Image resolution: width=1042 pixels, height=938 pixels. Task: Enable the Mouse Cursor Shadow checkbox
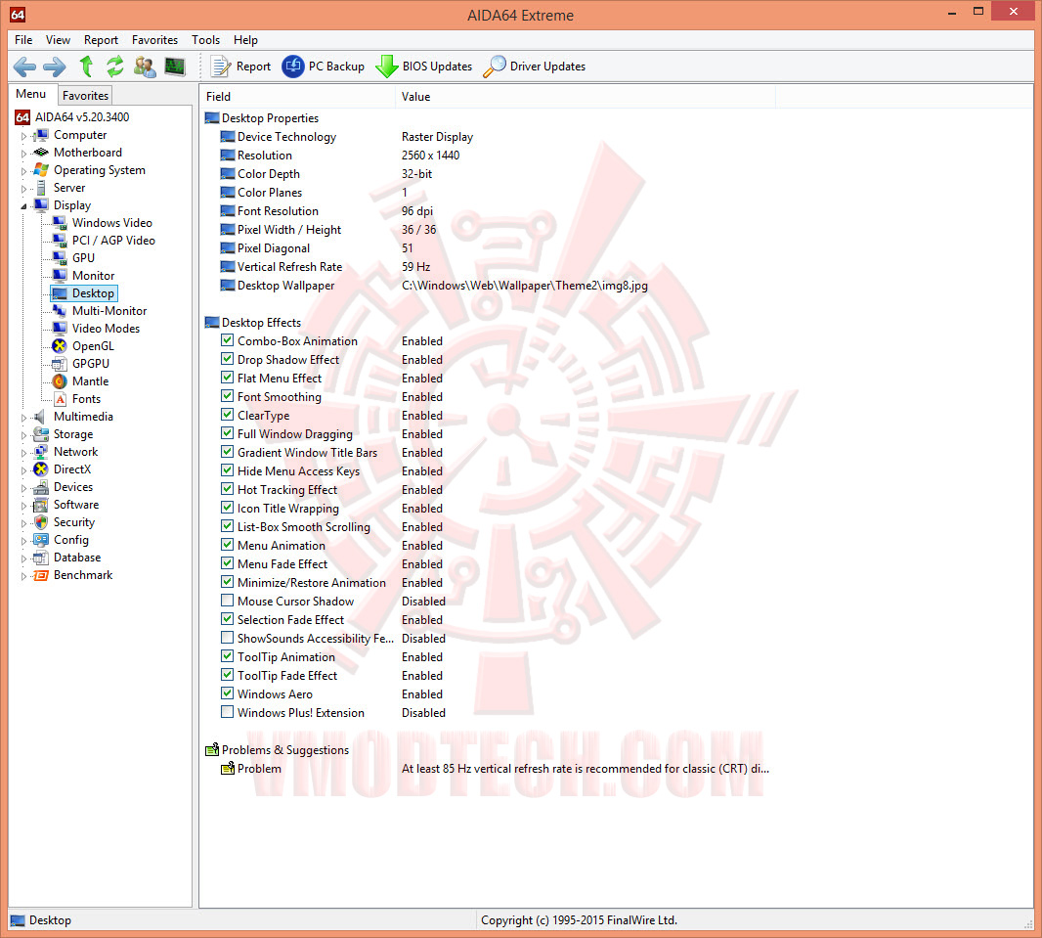point(228,601)
